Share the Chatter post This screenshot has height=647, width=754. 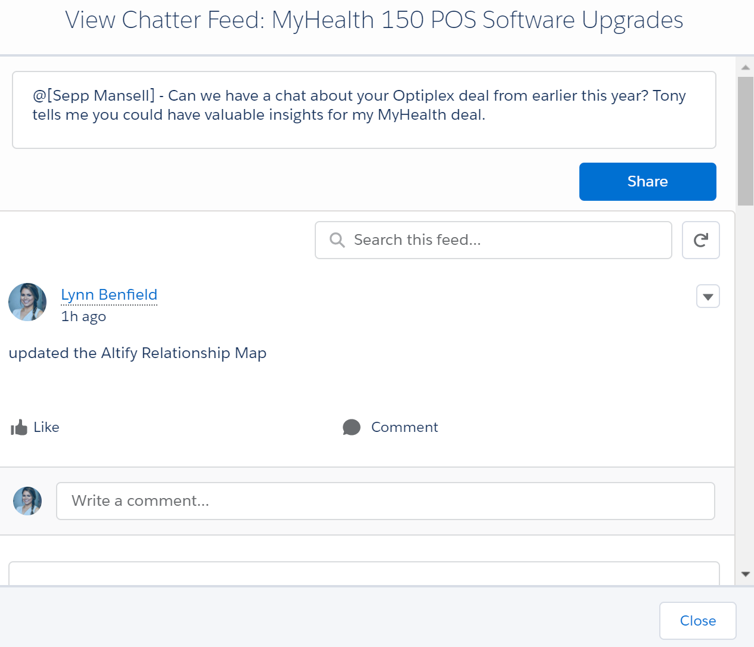click(x=647, y=182)
